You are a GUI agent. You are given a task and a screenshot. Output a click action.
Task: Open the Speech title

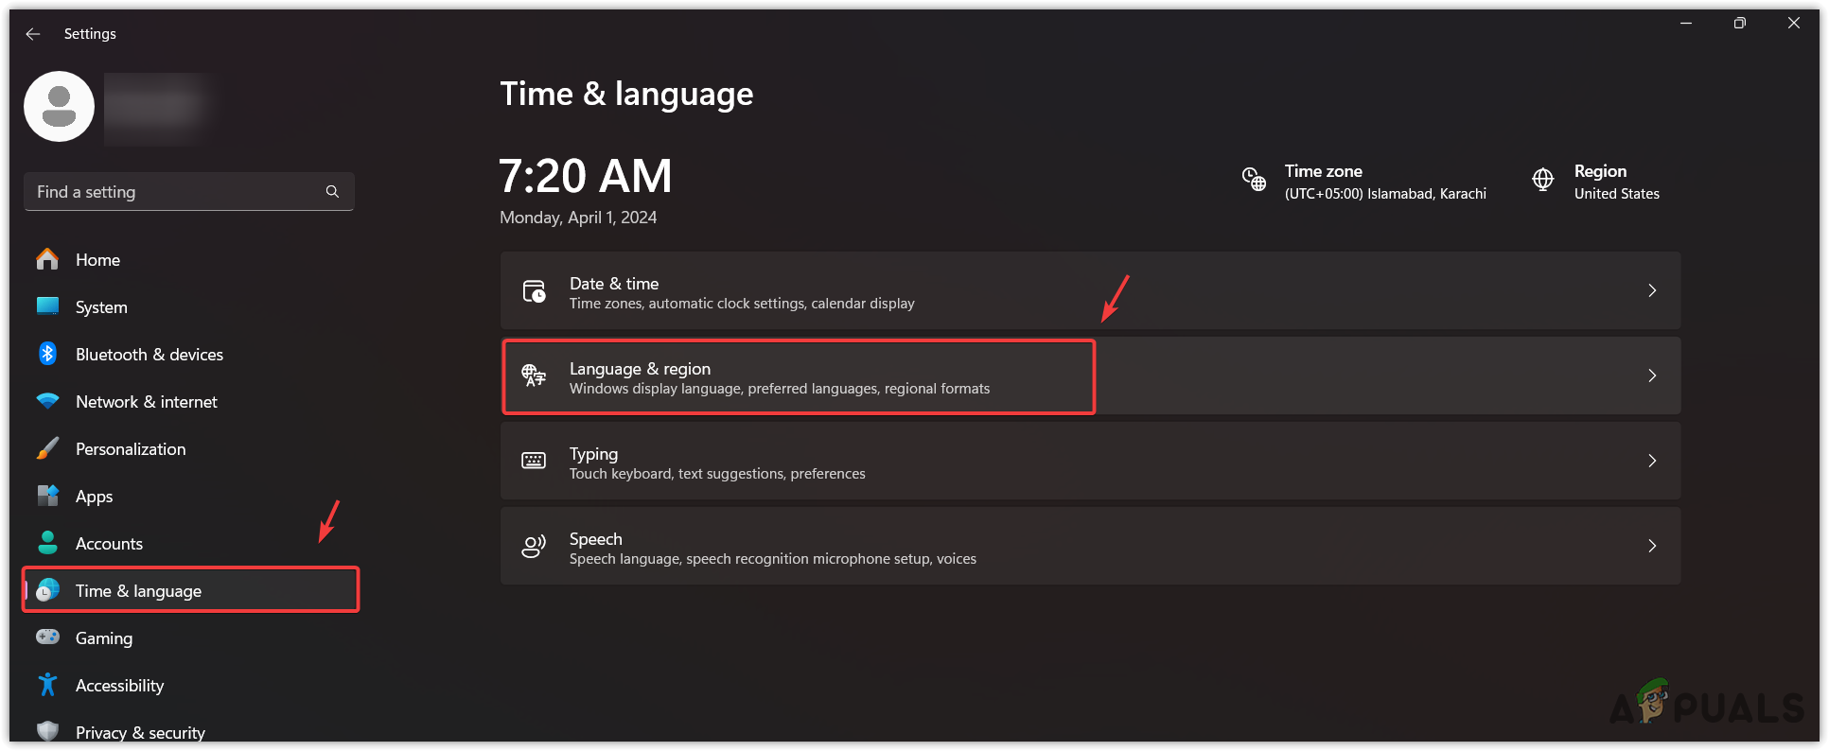pyautogui.click(x=596, y=539)
